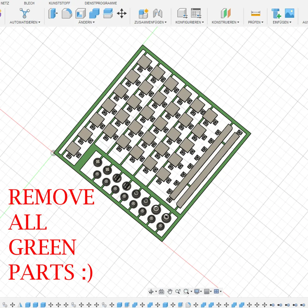Open the EINFÜGEN dropdown menu
The width and height of the screenshot is (308, 308).
click(282, 22)
